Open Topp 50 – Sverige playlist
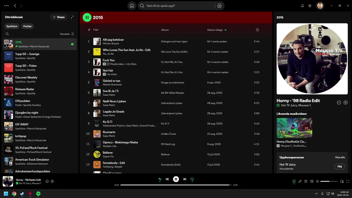Screen dimensions: 352x198 coord(40,56)
